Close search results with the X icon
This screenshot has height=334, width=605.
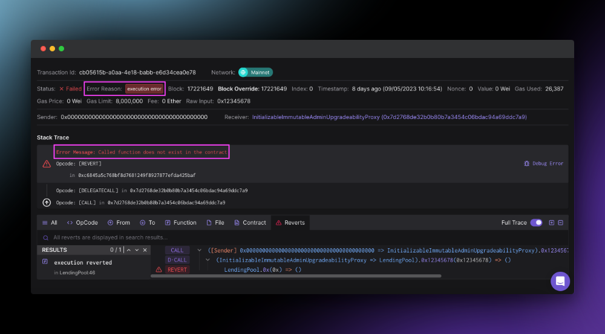tap(144, 250)
